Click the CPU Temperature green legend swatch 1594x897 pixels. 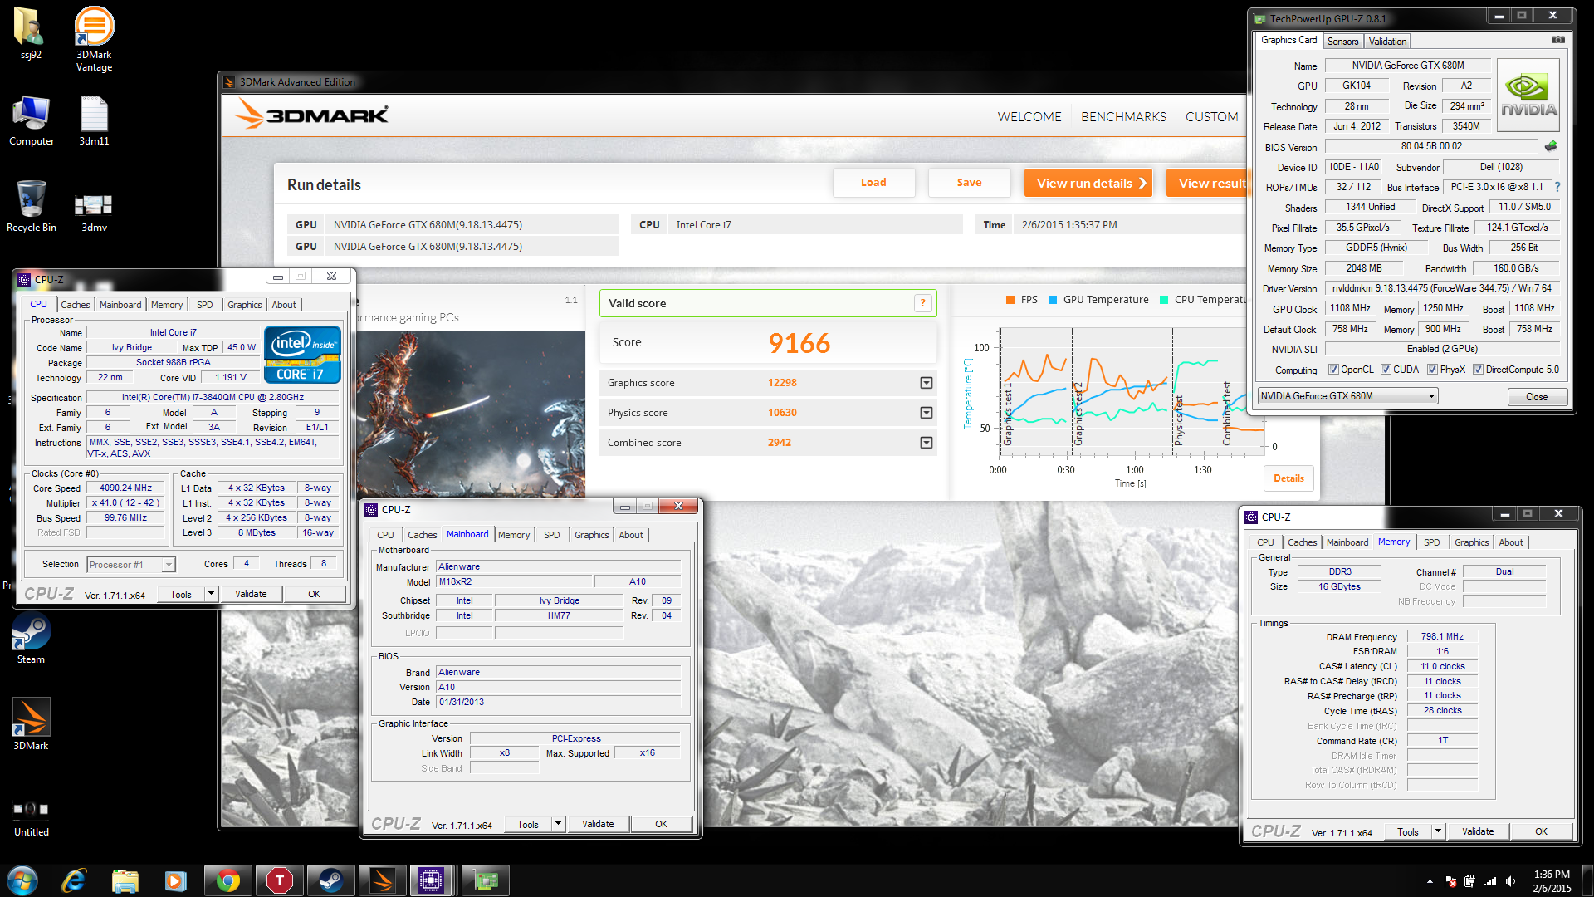click(1164, 300)
